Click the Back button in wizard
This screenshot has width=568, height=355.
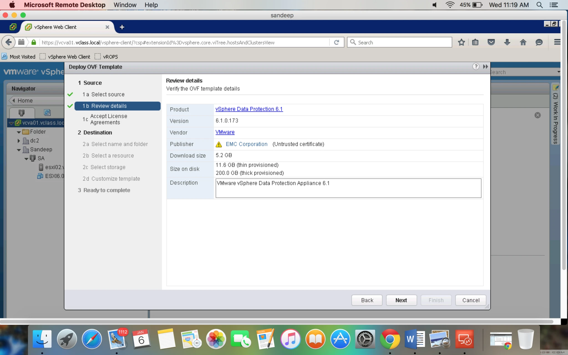coord(367,300)
